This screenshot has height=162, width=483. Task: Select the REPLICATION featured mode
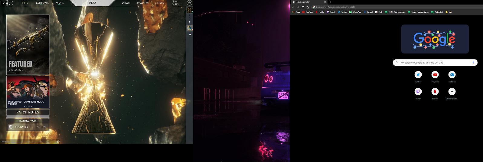[x=28, y=127]
